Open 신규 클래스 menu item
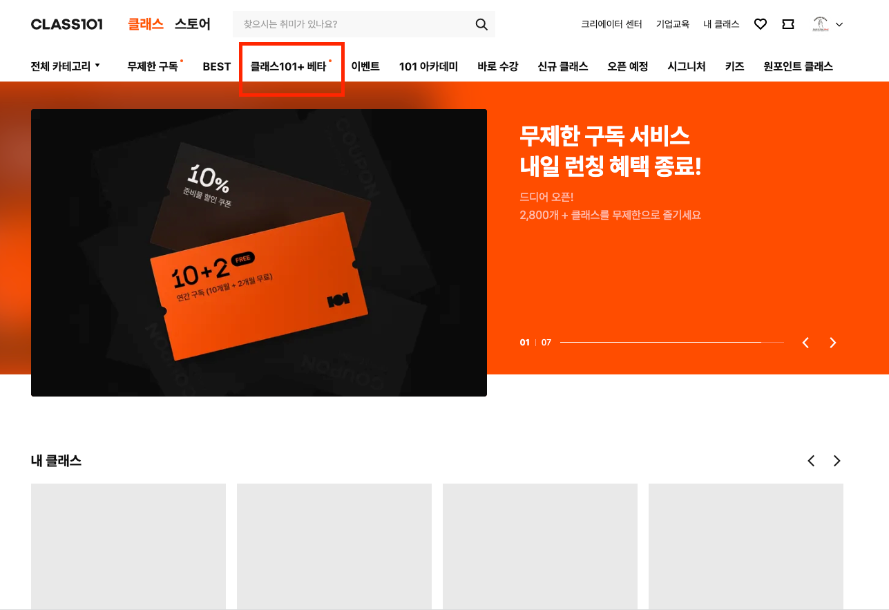 click(x=563, y=66)
